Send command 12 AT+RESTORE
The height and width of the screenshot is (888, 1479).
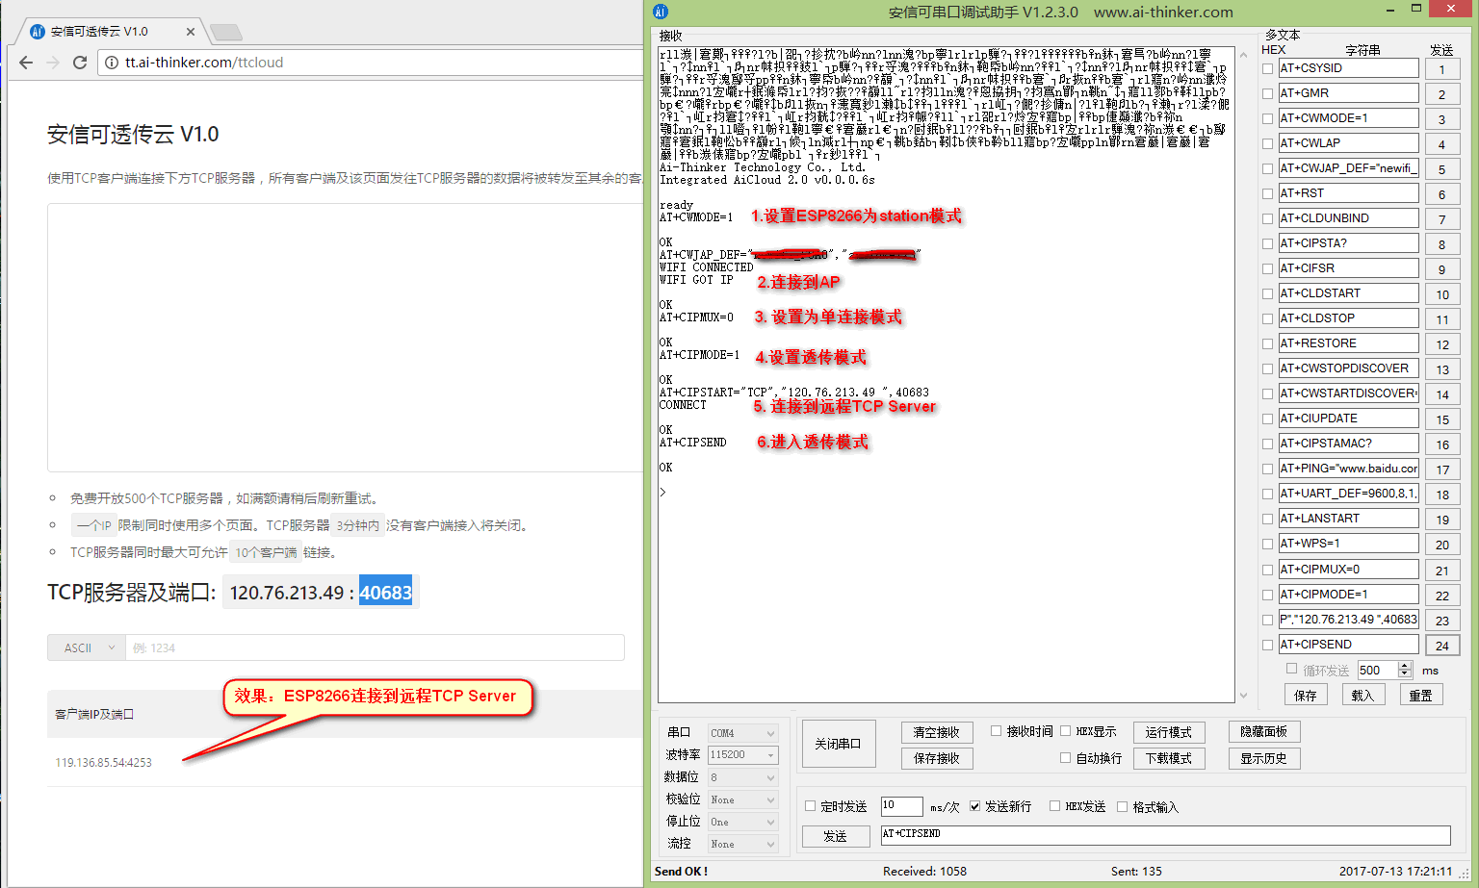pyautogui.click(x=1441, y=344)
